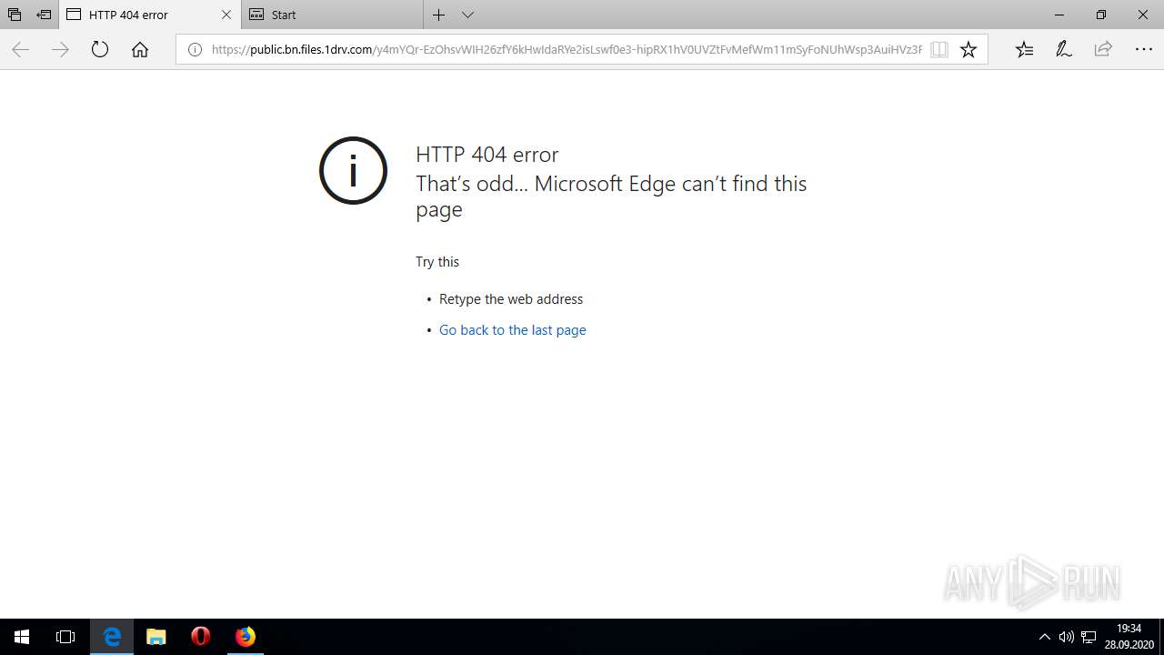The width and height of the screenshot is (1164, 655).
Task: Open the Windows Start menu
Action: (x=22, y=637)
